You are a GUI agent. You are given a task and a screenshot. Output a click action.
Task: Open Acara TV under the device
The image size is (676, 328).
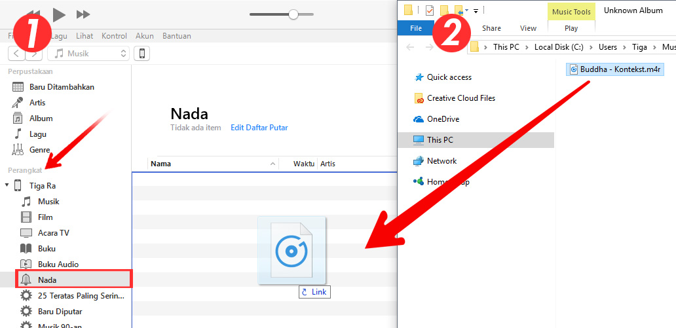click(x=54, y=233)
